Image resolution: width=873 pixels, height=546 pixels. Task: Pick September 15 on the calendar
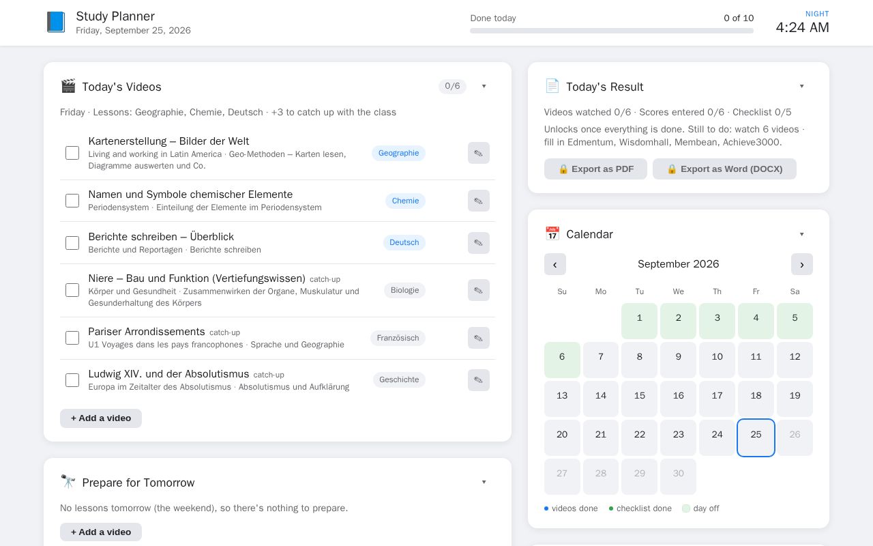pos(639,399)
